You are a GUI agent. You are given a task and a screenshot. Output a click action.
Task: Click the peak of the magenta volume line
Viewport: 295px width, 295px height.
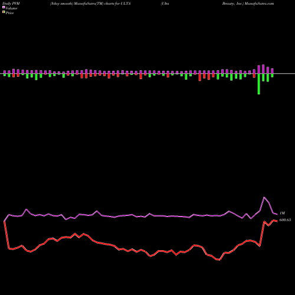[264, 197]
